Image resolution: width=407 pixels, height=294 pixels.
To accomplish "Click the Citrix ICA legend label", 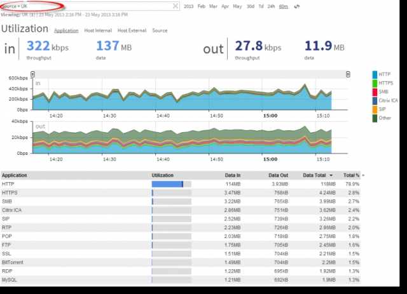I will (x=388, y=100).
